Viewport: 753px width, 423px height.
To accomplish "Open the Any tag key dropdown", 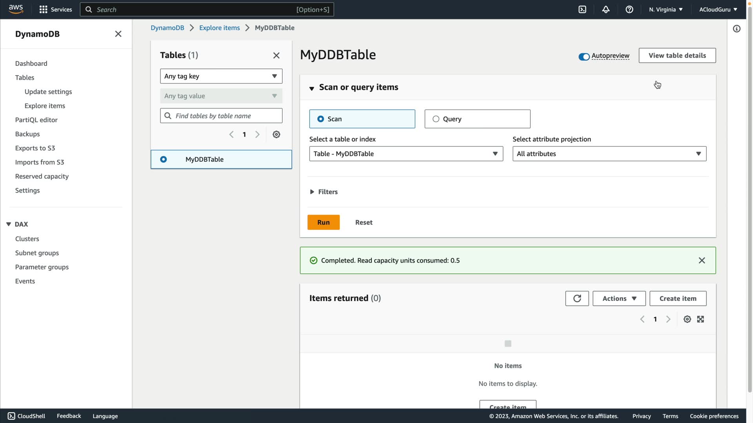I will [221, 76].
